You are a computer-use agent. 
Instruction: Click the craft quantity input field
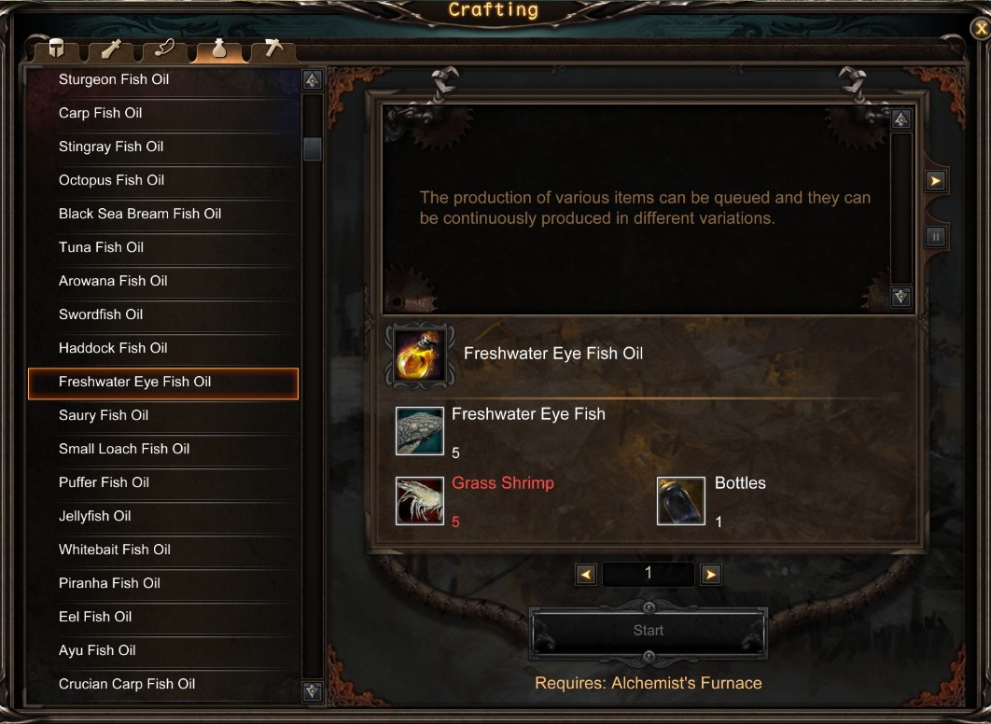click(649, 575)
